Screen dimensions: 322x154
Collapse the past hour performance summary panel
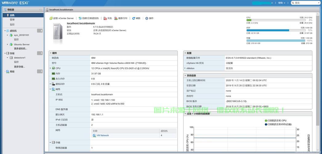click(185, 114)
